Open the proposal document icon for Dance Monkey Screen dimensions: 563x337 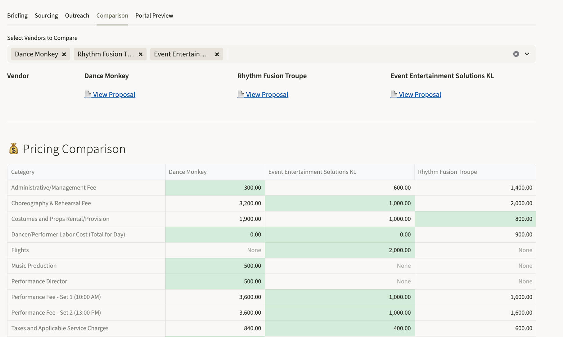tap(88, 94)
